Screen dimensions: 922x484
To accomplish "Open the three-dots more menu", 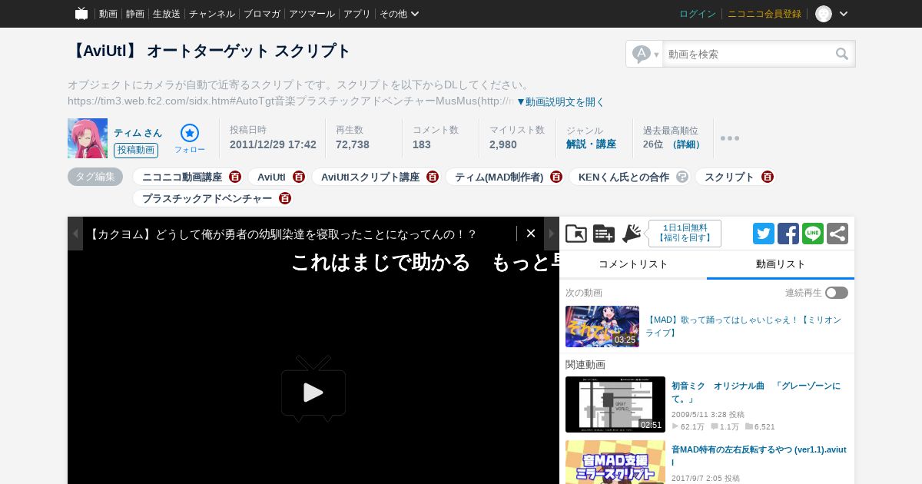I will [x=730, y=138].
